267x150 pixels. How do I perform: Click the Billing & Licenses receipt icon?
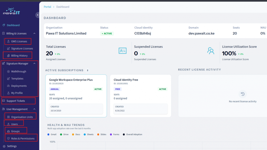[3, 33]
